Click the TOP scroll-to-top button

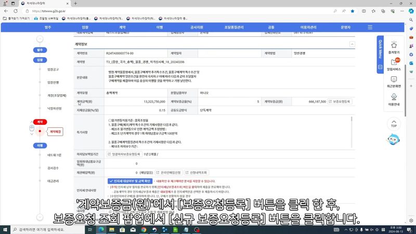point(394,124)
